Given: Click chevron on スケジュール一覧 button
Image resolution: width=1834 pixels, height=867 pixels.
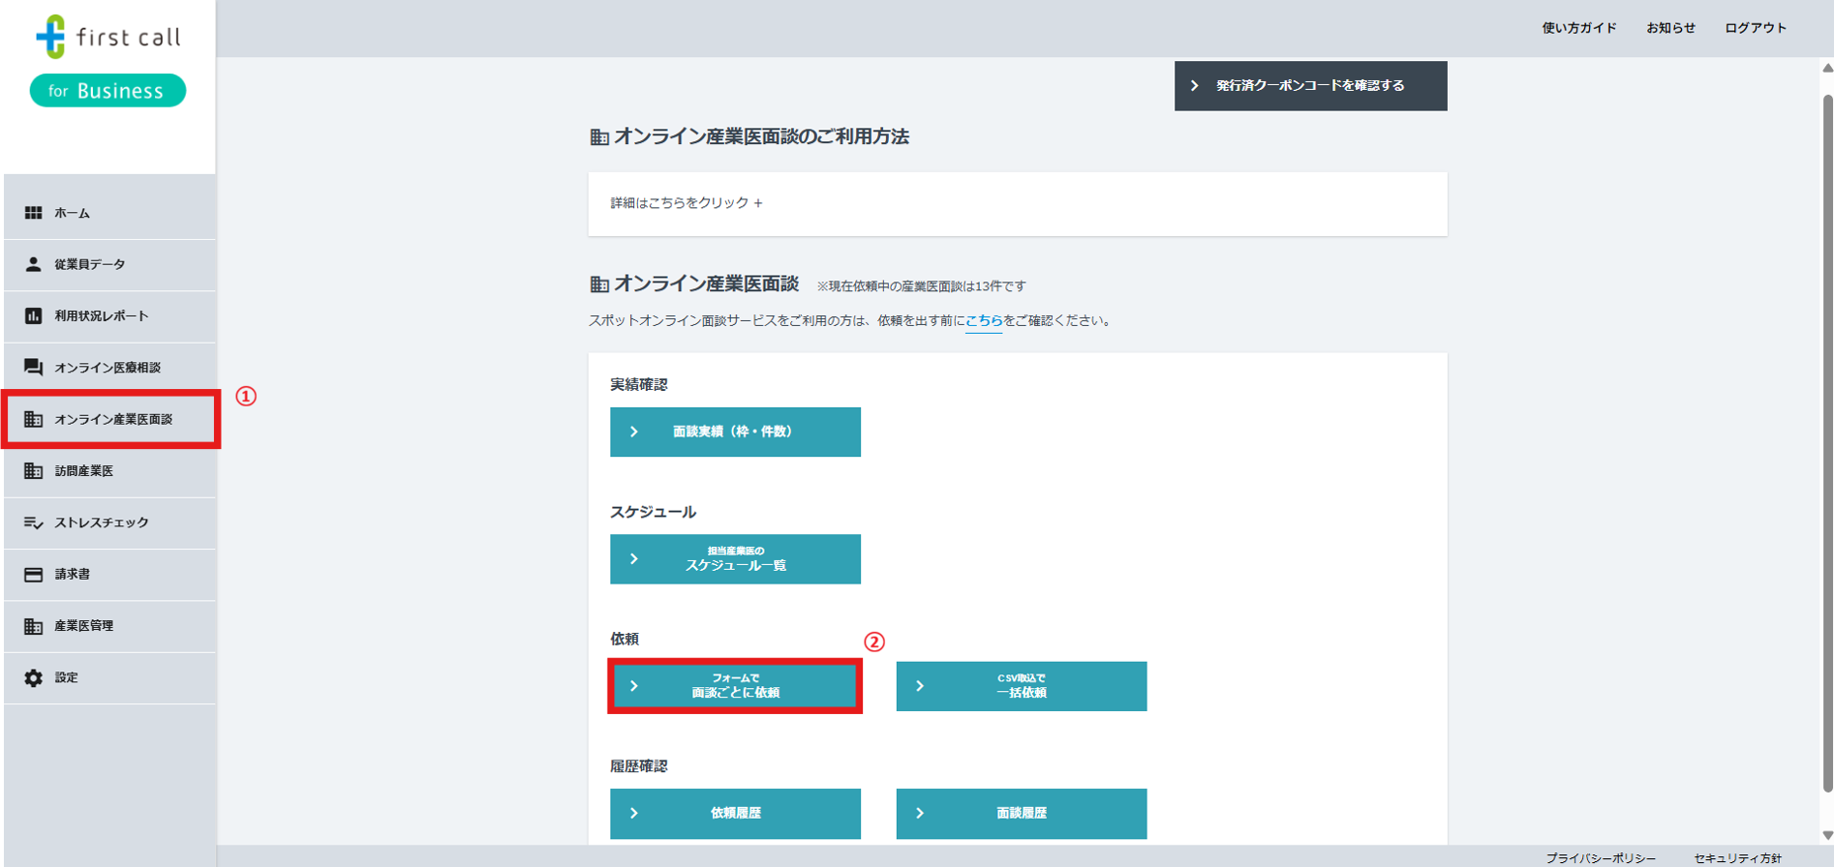Looking at the screenshot, I should click(x=634, y=559).
